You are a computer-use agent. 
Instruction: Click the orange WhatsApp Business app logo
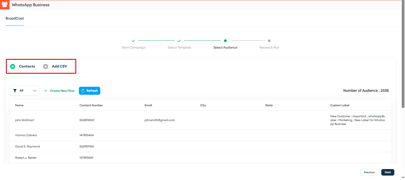click(x=5, y=5)
